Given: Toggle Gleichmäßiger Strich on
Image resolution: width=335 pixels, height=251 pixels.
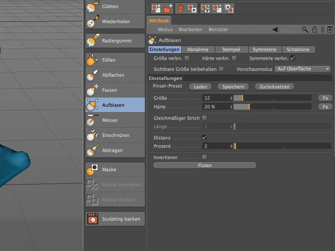Looking at the screenshot, I should coord(205,118).
